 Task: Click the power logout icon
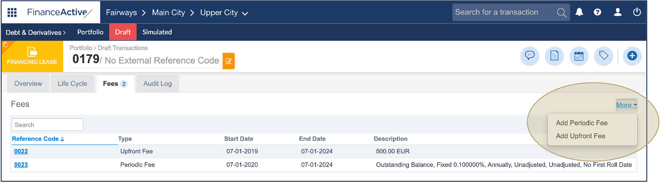pos(637,12)
